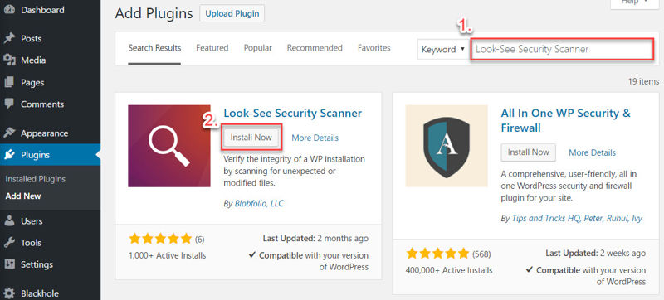Click the Look-See magnifier thumbnail

169,146
